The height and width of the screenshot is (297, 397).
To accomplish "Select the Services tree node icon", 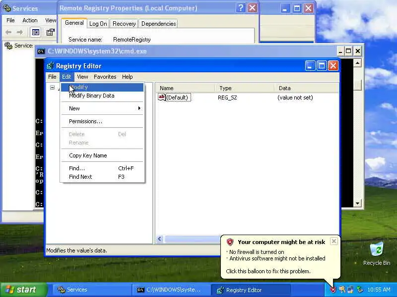I will click(x=8, y=46).
